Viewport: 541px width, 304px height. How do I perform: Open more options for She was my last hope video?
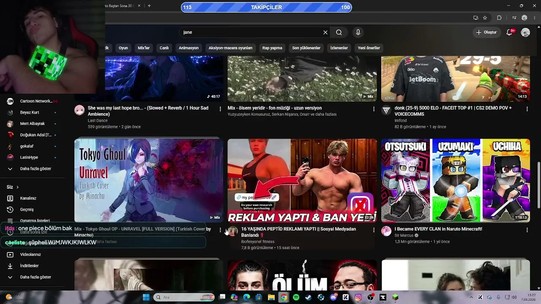pos(220,109)
